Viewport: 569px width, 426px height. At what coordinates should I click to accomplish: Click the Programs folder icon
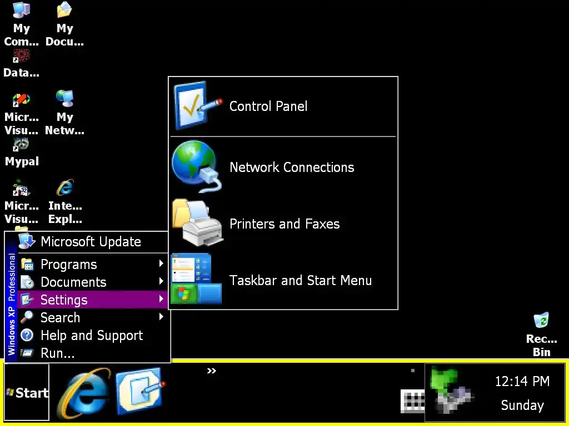click(x=27, y=264)
